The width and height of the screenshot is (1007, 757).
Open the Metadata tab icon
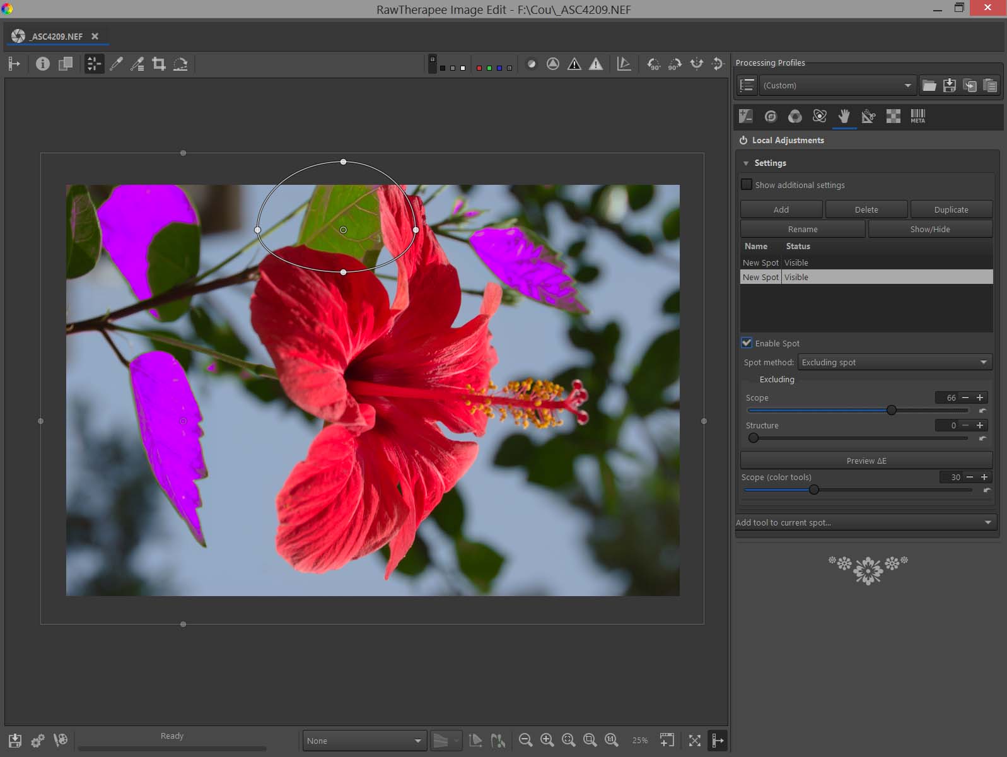point(917,116)
